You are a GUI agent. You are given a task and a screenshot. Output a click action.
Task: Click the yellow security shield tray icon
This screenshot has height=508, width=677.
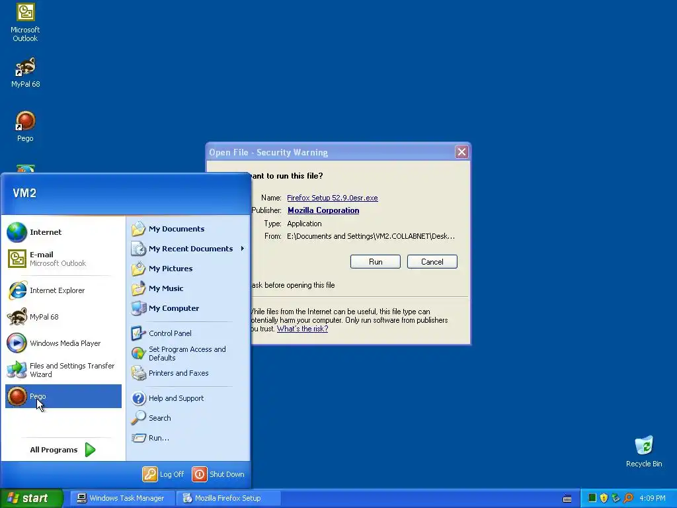pyautogui.click(x=604, y=498)
